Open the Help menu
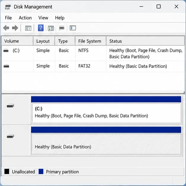The height and width of the screenshot is (186, 186). click(x=60, y=18)
